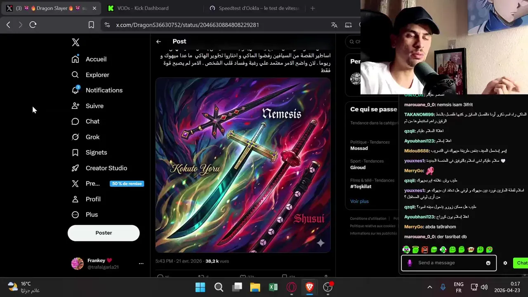The width and height of the screenshot is (528, 297).
Task: Click Voir plus in trends
Action: [x=359, y=201]
